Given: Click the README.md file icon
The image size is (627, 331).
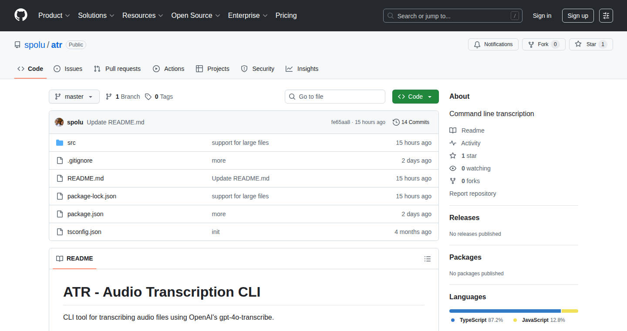Looking at the screenshot, I should [60, 178].
